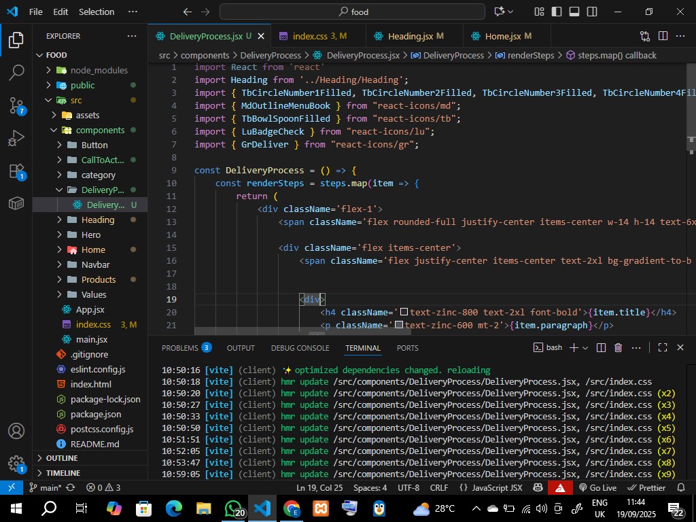Switch to the OUTPUT panel tab

(241, 348)
